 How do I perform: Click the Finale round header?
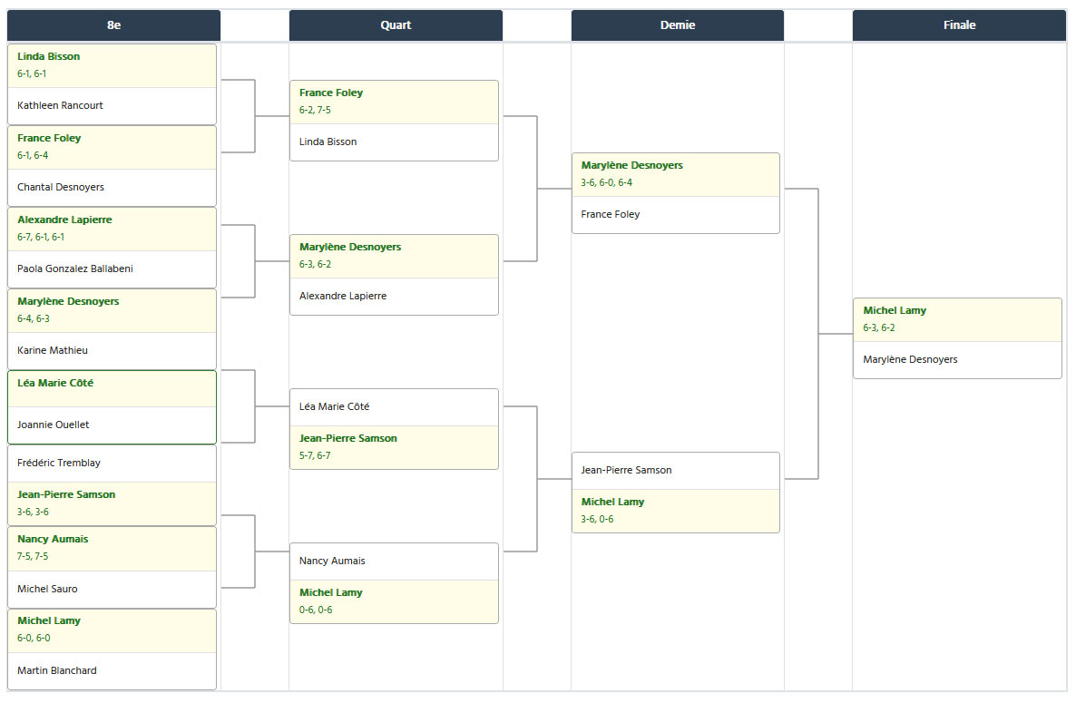point(959,25)
